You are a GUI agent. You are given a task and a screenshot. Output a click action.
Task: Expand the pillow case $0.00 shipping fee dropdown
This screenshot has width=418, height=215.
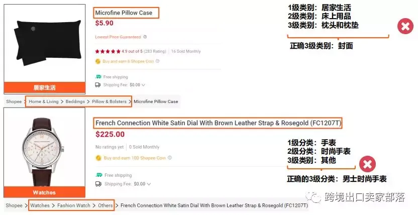143,85
